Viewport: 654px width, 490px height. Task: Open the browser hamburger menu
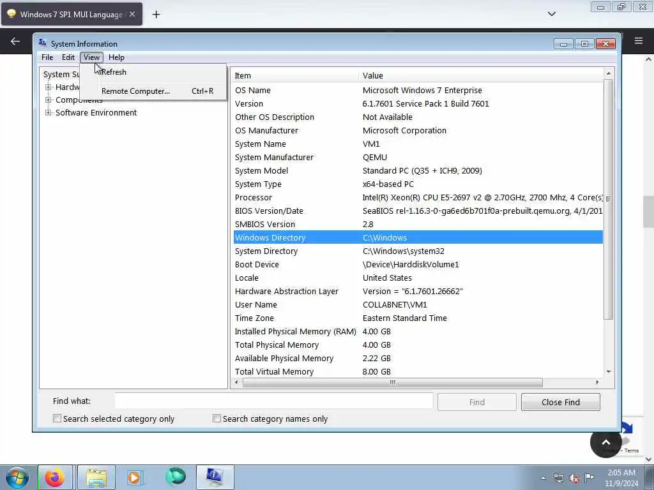click(639, 41)
